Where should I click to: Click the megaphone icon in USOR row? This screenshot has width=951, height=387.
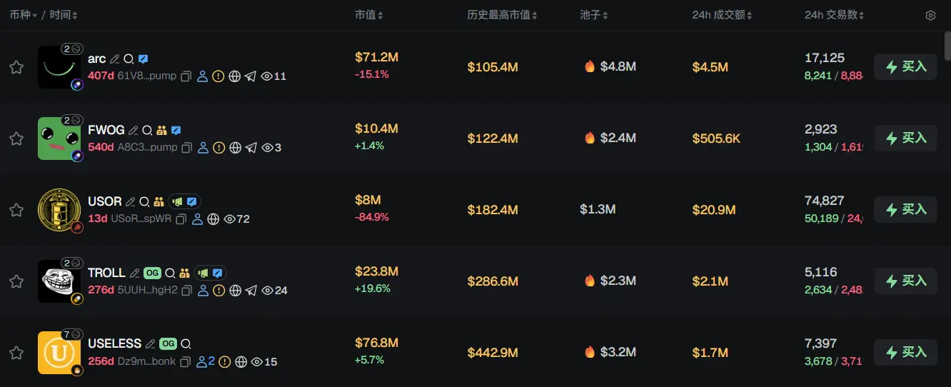178,201
